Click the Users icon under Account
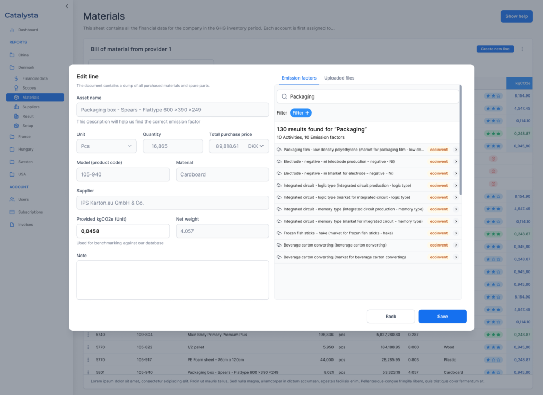Screen dimensions: 543x395 coord(12,199)
